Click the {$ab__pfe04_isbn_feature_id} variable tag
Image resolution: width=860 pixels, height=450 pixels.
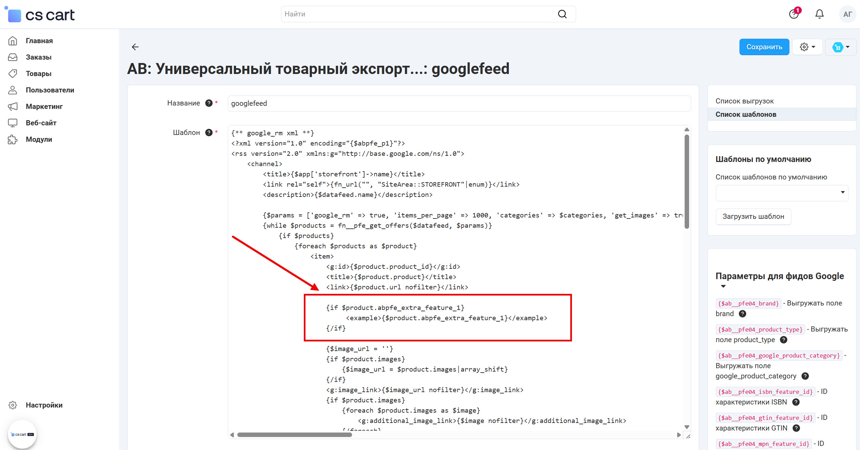pos(765,392)
